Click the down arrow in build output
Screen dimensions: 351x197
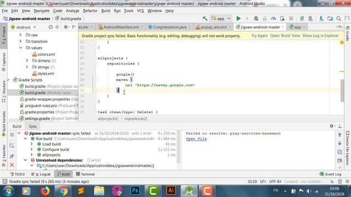(339, 143)
